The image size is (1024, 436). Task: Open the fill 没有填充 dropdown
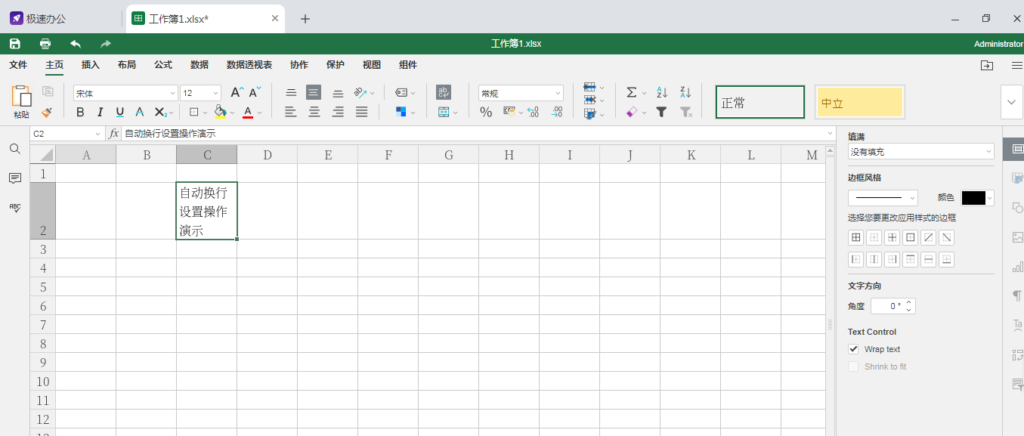[920, 151]
